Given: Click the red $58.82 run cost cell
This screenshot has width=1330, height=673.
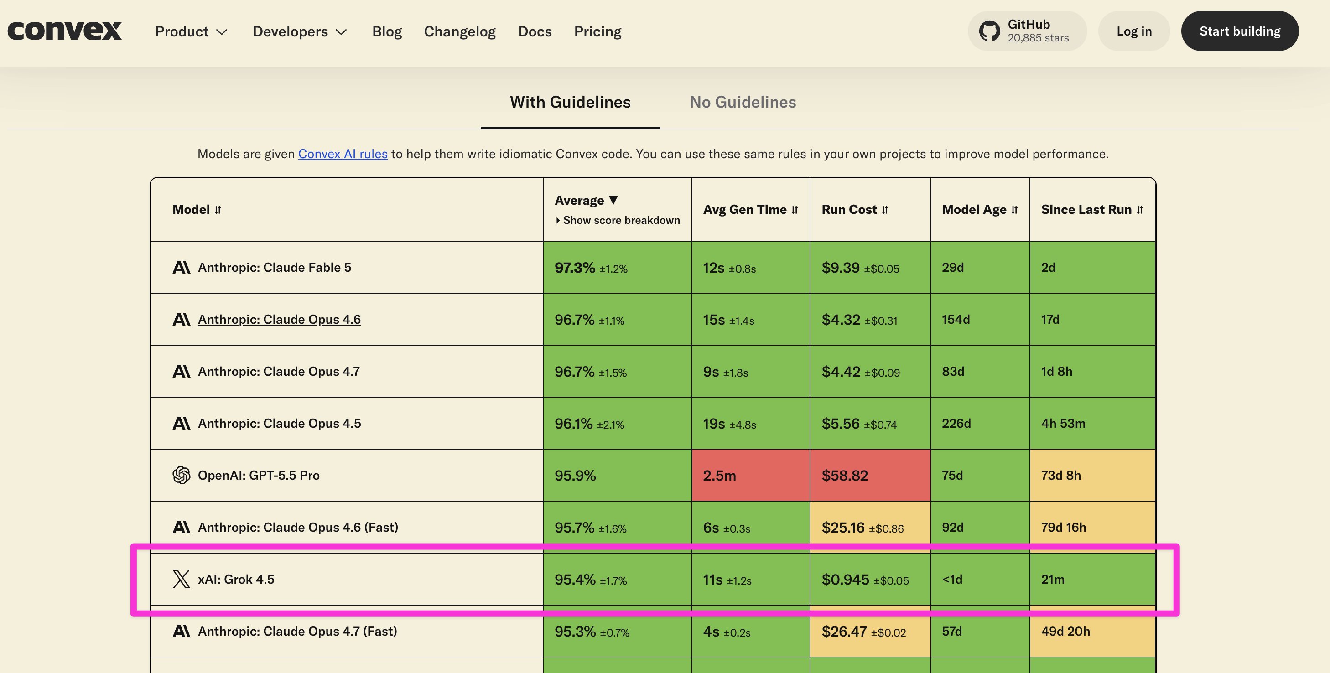Looking at the screenshot, I should tap(871, 475).
